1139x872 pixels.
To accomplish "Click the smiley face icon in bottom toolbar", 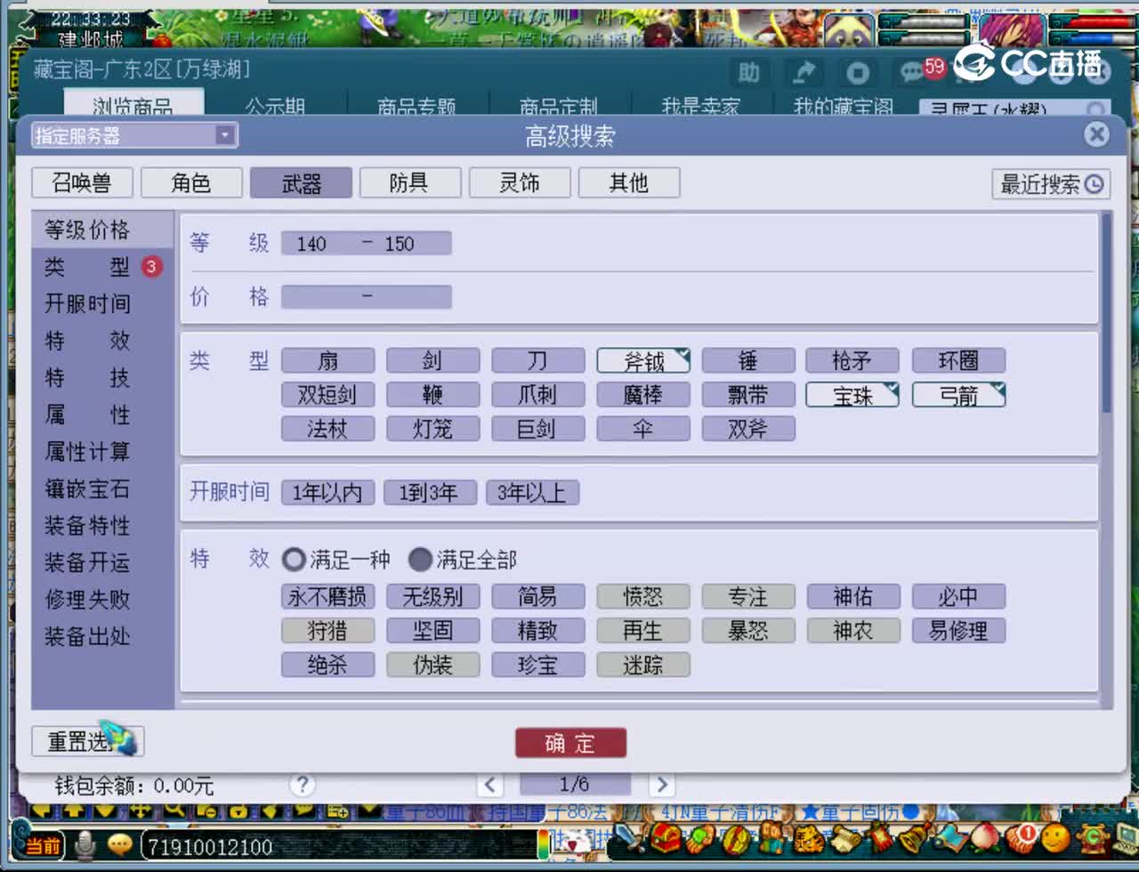I will [1055, 838].
